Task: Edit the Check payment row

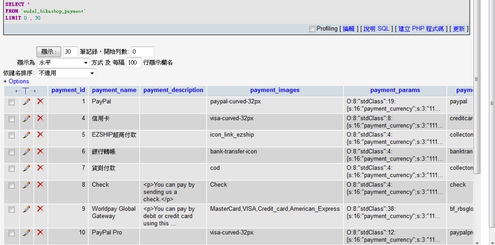Action: pyautogui.click(x=27, y=185)
